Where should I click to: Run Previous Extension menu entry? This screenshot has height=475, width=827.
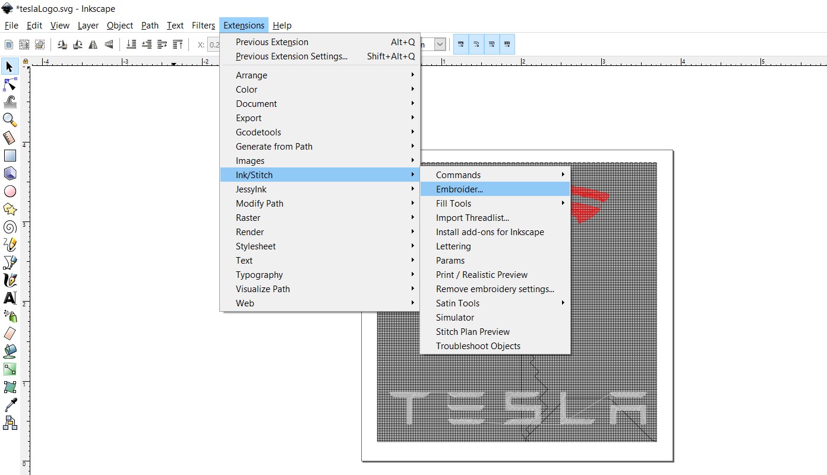[x=320, y=42]
